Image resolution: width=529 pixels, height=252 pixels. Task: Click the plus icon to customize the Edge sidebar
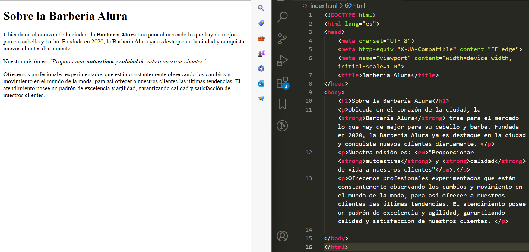click(261, 115)
